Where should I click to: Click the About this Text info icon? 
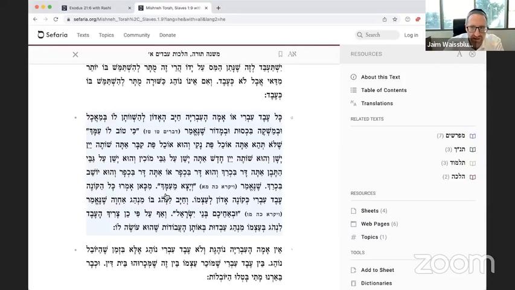pyautogui.click(x=353, y=77)
